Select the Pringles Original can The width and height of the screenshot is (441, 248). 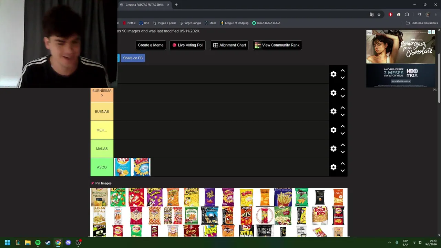[x=154, y=231]
